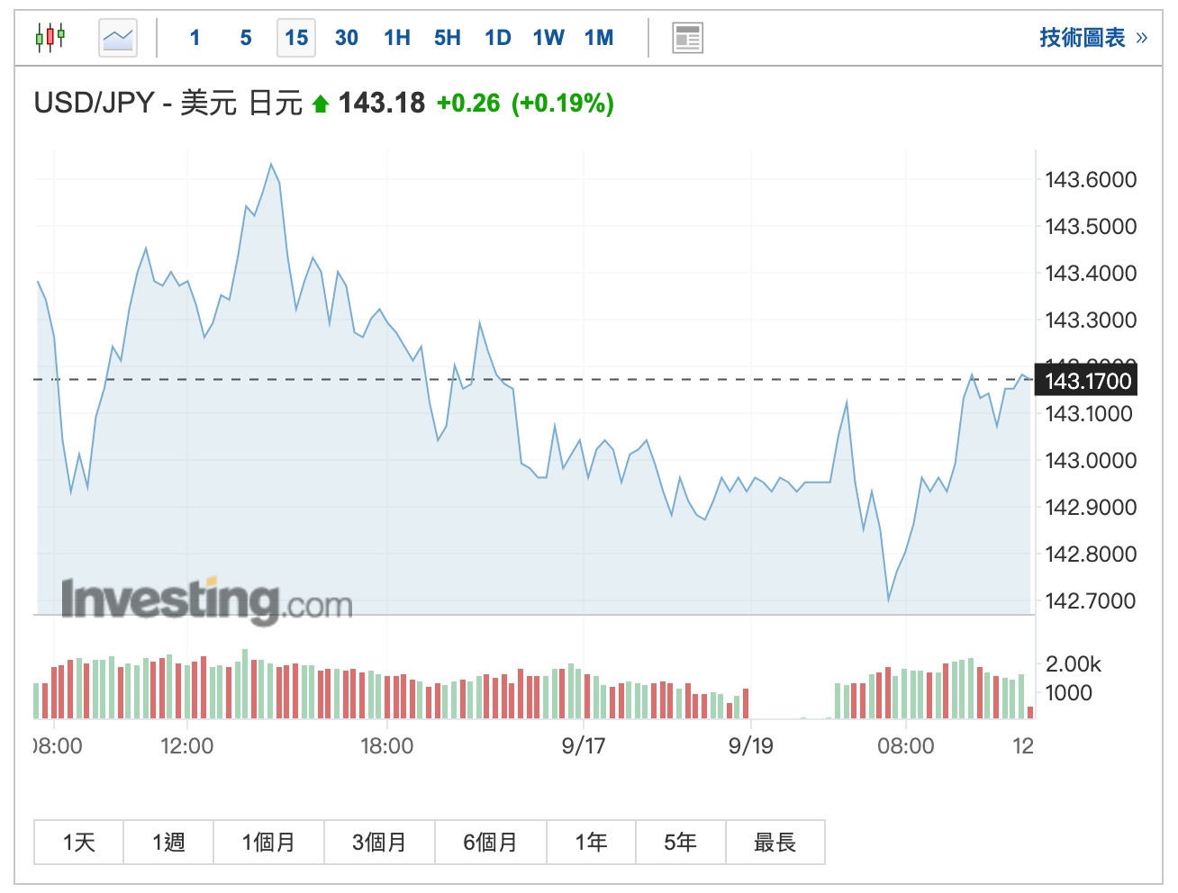Click the Investing.com watermark logo

click(206, 600)
